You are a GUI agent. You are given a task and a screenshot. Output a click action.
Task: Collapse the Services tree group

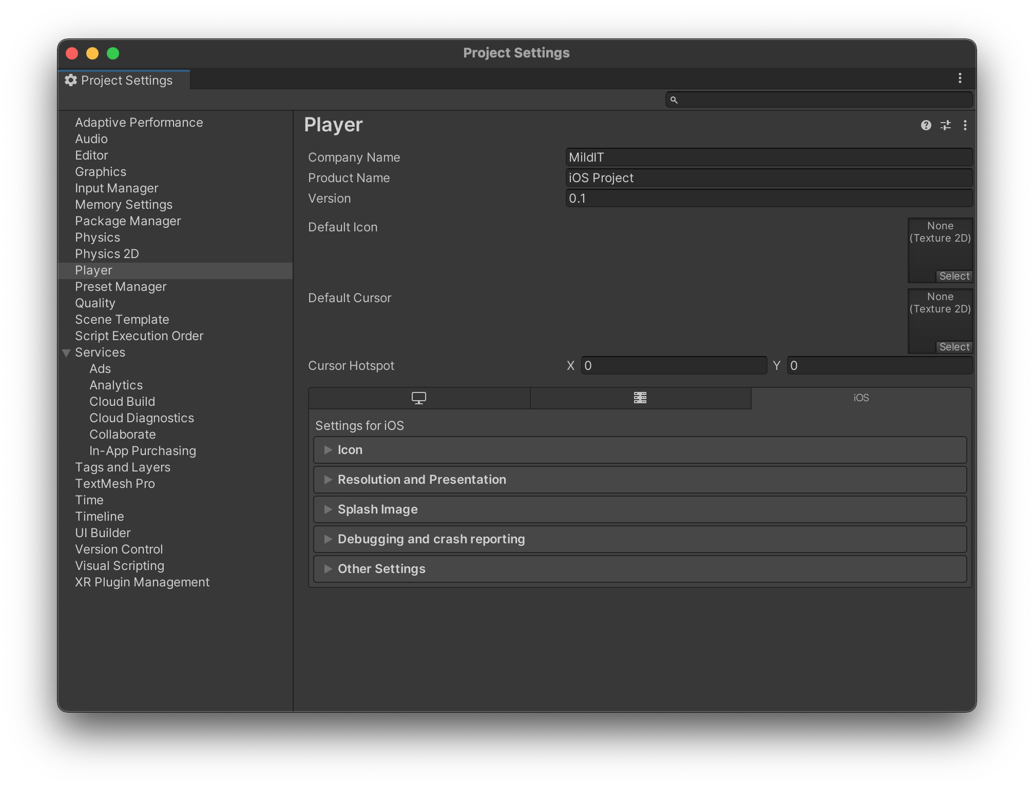(66, 353)
